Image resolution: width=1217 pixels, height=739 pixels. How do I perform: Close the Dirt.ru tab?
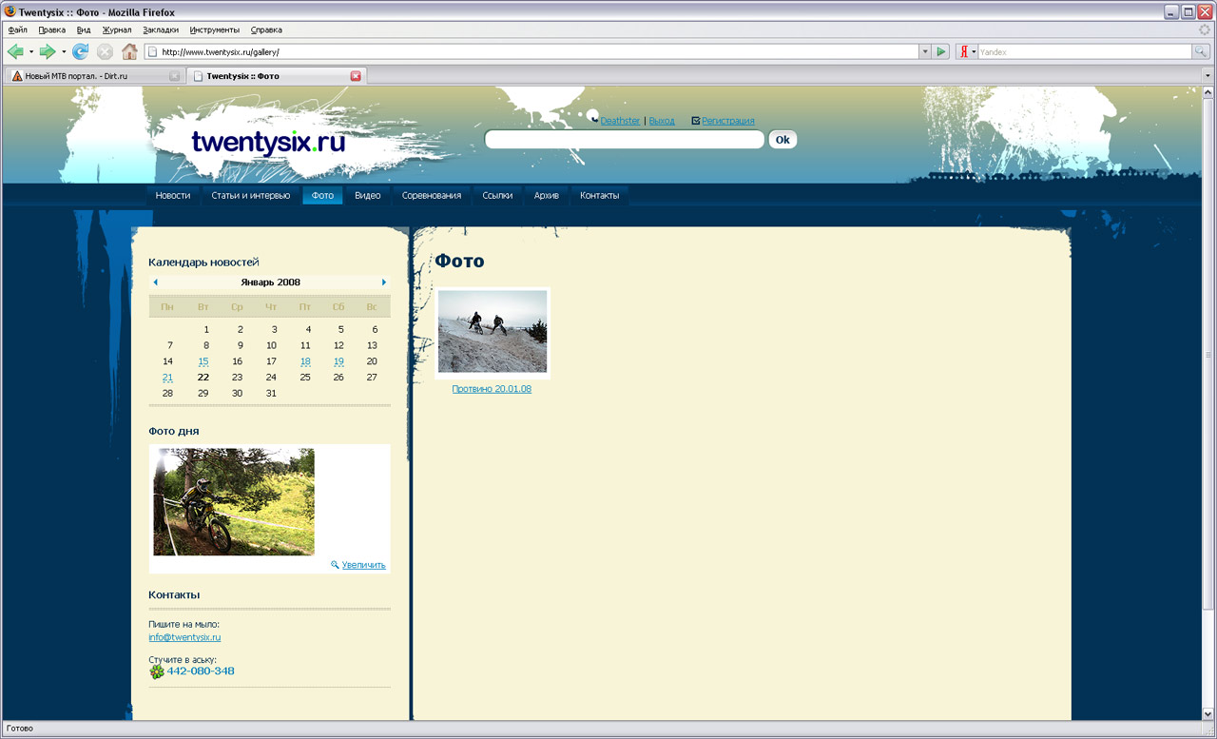point(174,76)
